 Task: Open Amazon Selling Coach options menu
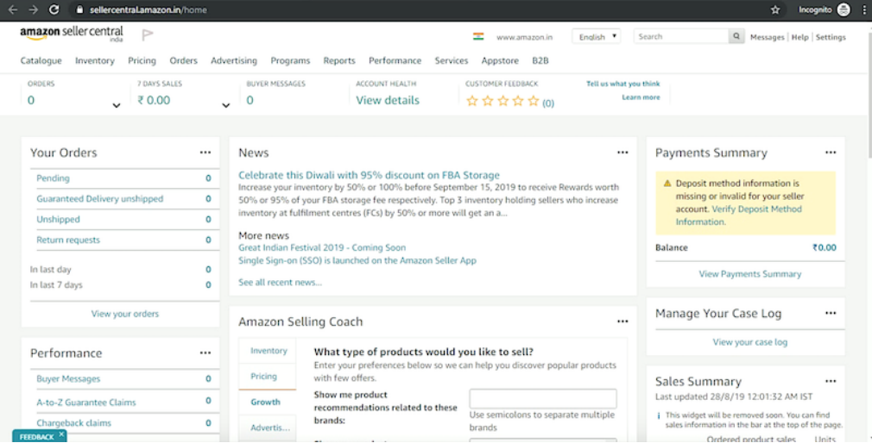coord(622,321)
